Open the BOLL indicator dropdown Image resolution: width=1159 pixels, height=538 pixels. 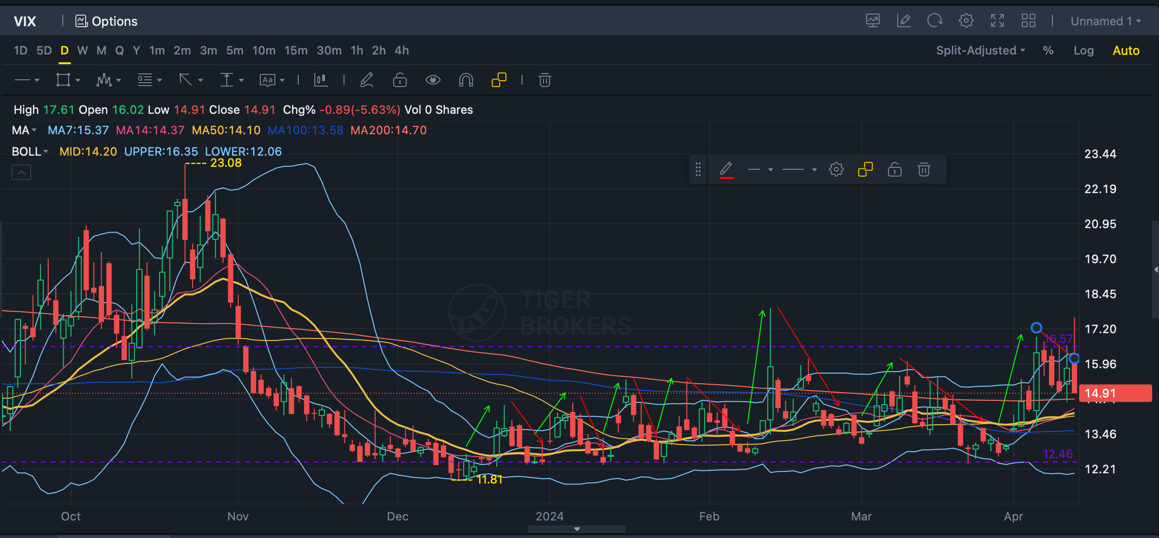[30, 152]
